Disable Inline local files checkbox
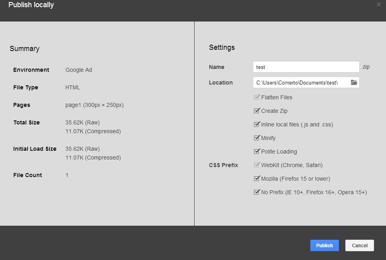Screen dimensions: 386x260 coord(257,124)
